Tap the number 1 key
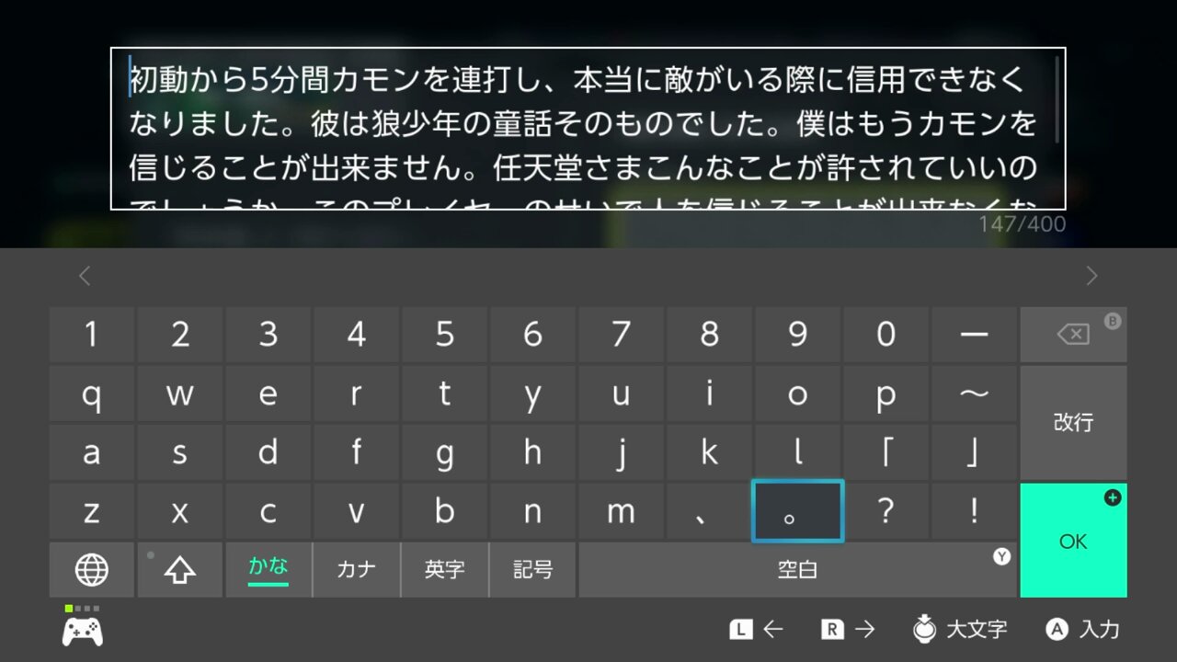The image size is (1177, 662). point(92,335)
